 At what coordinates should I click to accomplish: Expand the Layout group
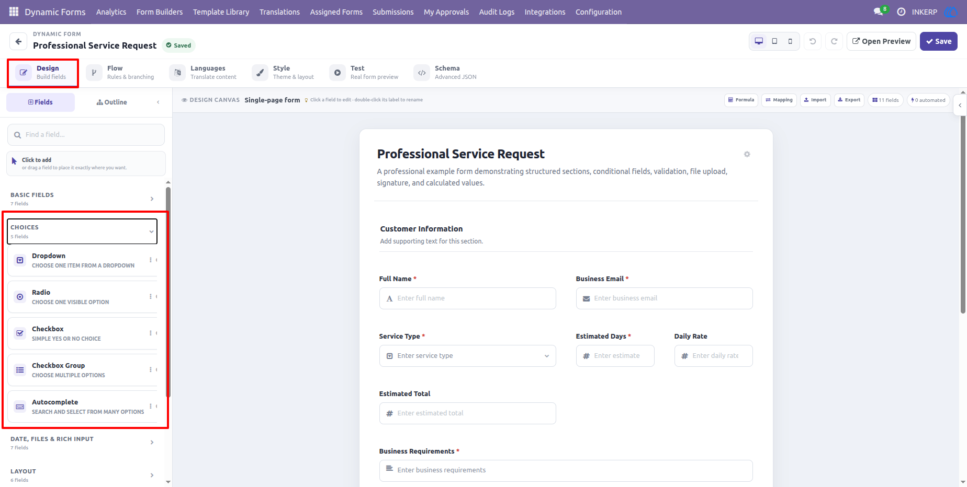pos(82,475)
